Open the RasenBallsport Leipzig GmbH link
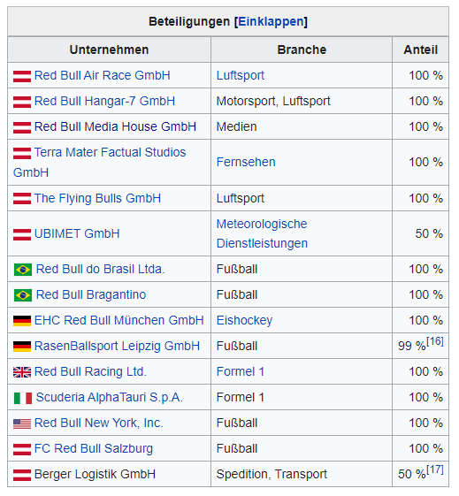Viewport: 459px width, 496px height. [117, 346]
